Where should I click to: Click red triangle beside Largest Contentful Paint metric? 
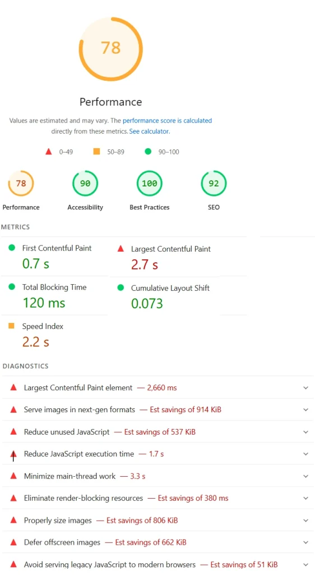pyautogui.click(x=121, y=249)
